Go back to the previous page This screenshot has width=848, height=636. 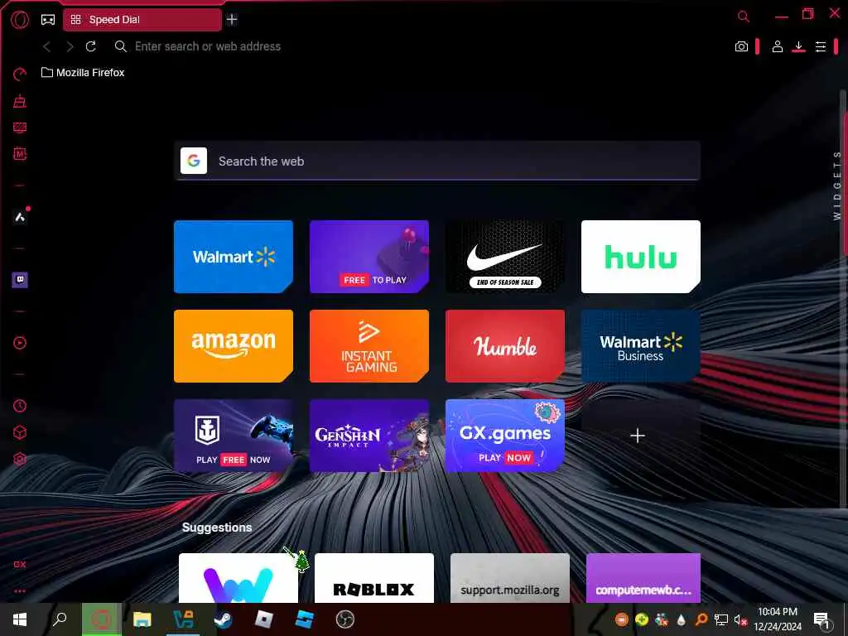[x=47, y=47]
